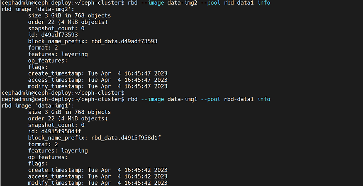Click the 'data-img2' argument in the first command
The width and height of the screenshot is (363, 186).
[182, 3]
